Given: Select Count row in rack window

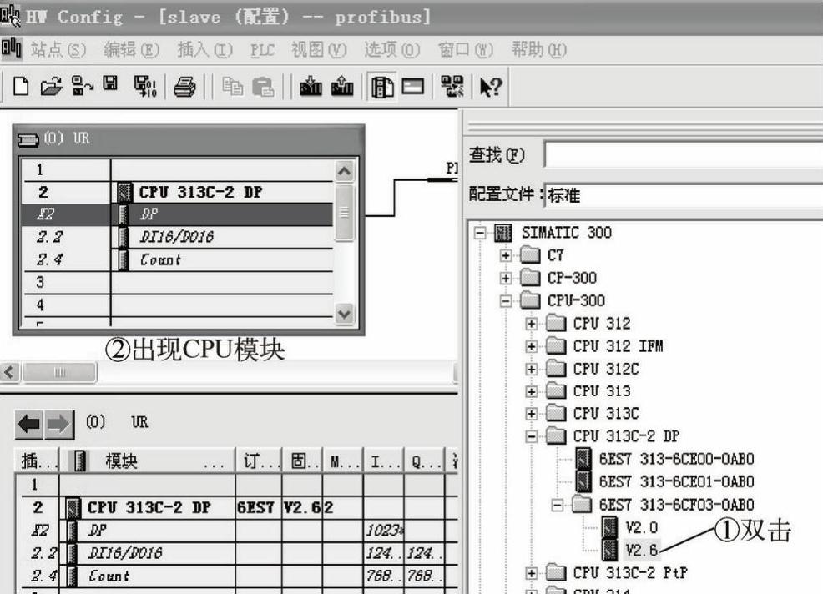Looking at the screenshot, I should [177, 259].
